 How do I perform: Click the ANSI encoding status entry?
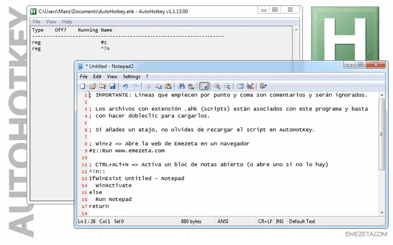223,221
